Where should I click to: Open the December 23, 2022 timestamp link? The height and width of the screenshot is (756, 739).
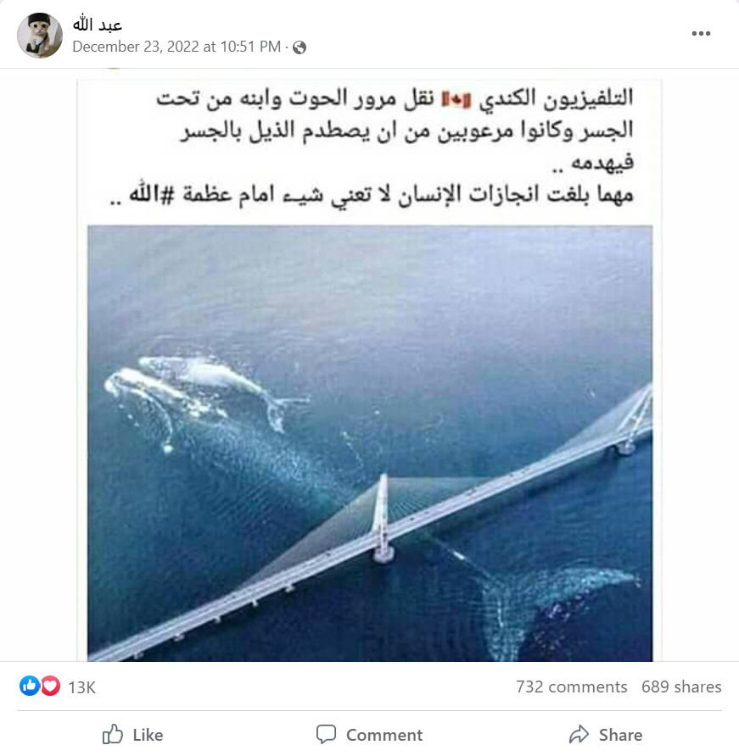click(x=176, y=47)
